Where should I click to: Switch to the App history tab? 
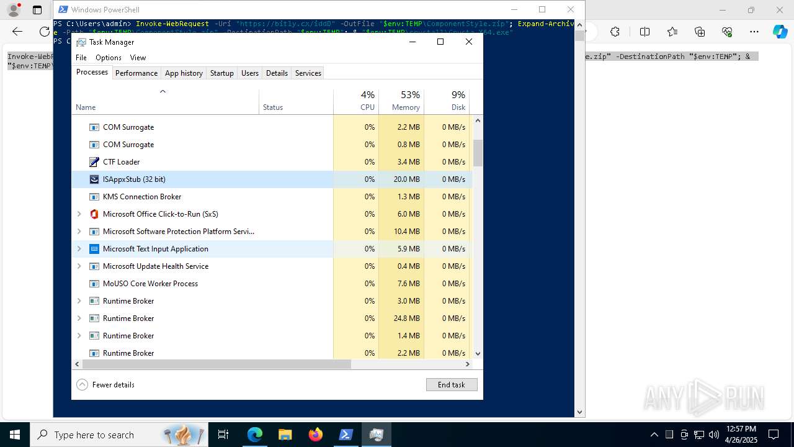(x=184, y=73)
